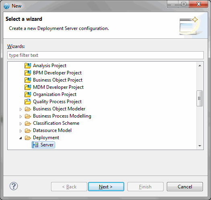
Task: Expand the Datasource Model node
Action: click(x=20, y=131)
